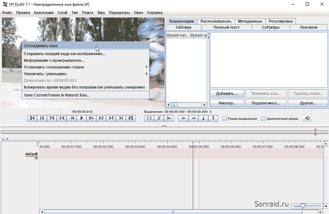Expand Увеличить / уменьшить submenu
Screen dimensions: 329x214
coord(86,74)
